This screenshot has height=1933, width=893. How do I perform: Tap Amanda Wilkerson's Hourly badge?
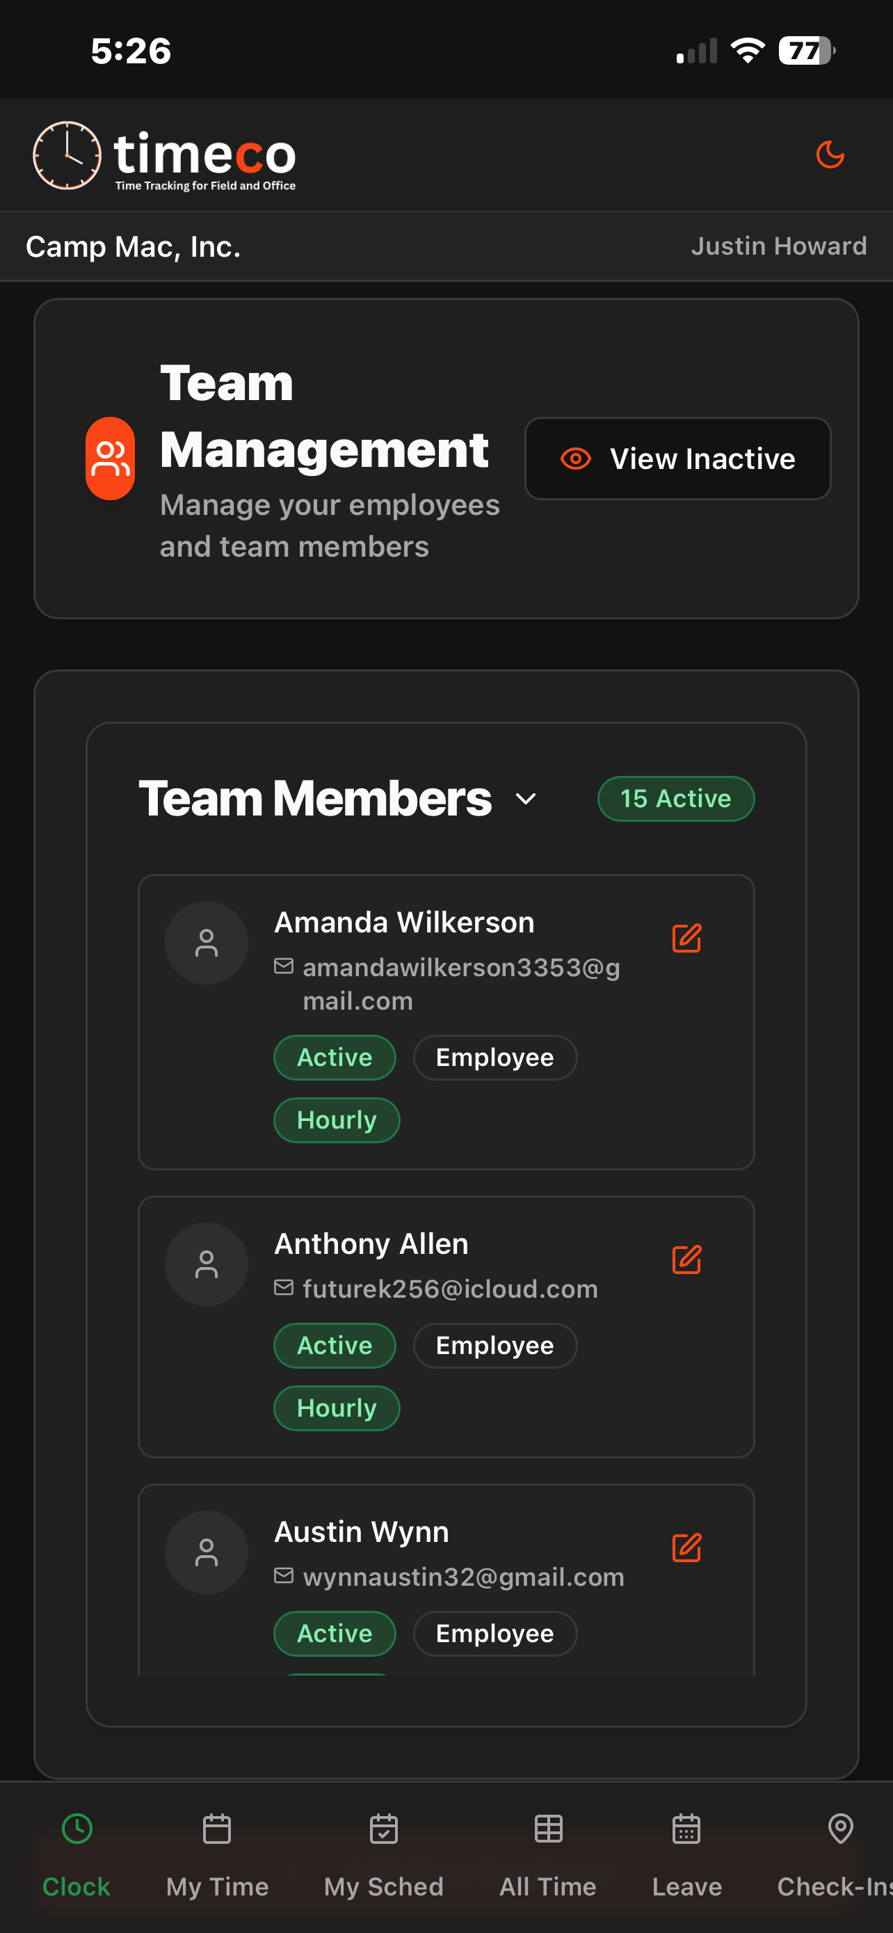point(337,1120)
